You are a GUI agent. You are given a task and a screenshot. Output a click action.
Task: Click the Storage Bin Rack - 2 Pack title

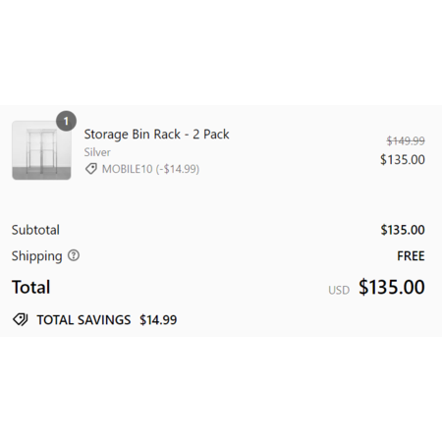(156, 135)
